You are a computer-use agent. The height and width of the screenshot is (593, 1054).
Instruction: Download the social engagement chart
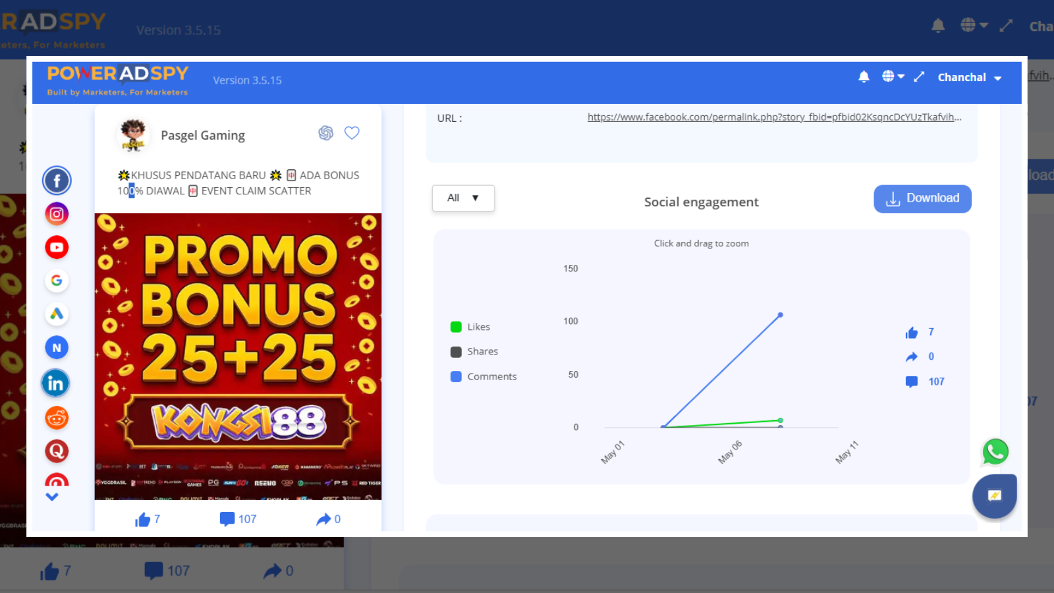(922, 198)
